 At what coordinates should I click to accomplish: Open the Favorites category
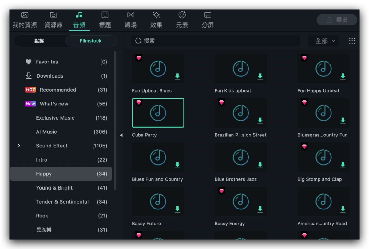61,62
